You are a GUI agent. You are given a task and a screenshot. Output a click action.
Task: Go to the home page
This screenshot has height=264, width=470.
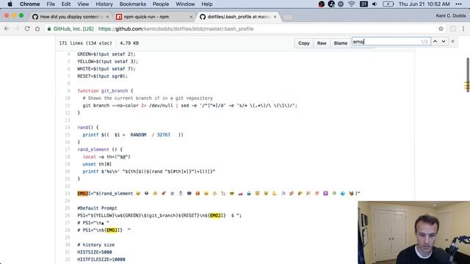point(37,29)
